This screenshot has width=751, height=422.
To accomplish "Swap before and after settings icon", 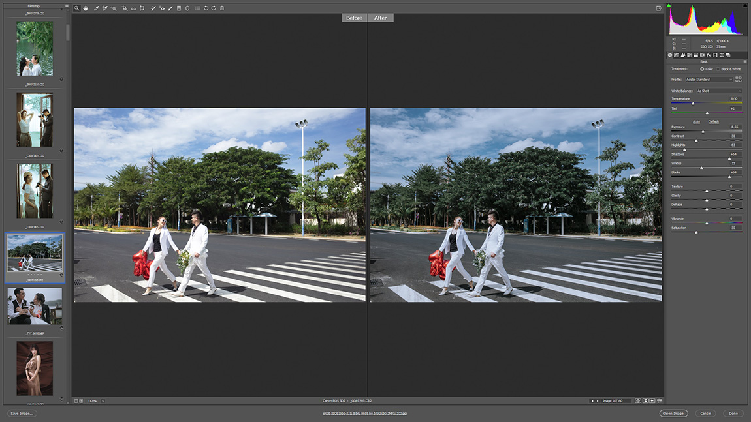I will [646, 401].
